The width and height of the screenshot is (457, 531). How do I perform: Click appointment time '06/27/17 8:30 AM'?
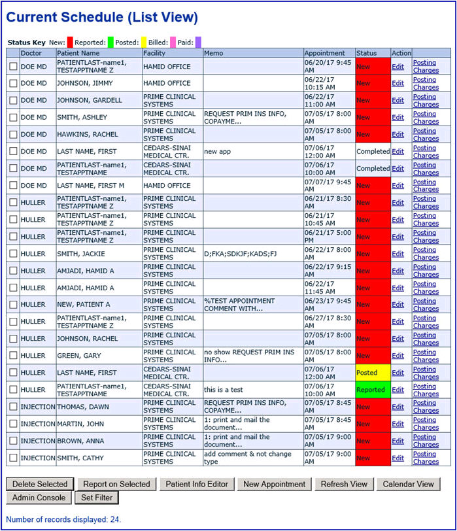(328, 322)
